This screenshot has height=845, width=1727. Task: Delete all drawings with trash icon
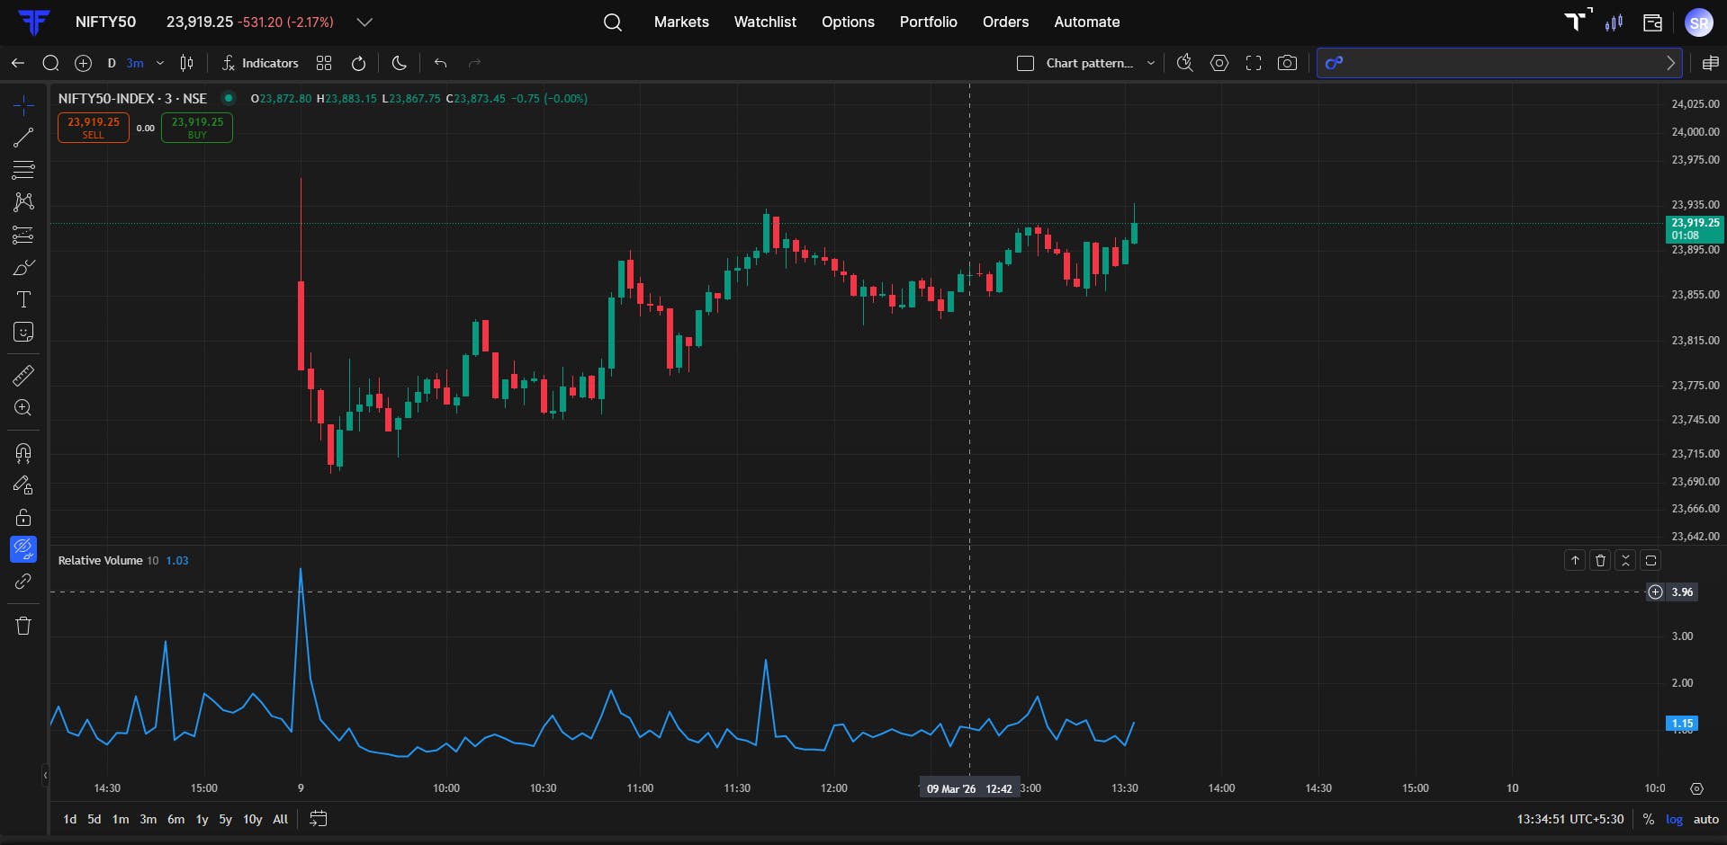[x=23, y=626]
